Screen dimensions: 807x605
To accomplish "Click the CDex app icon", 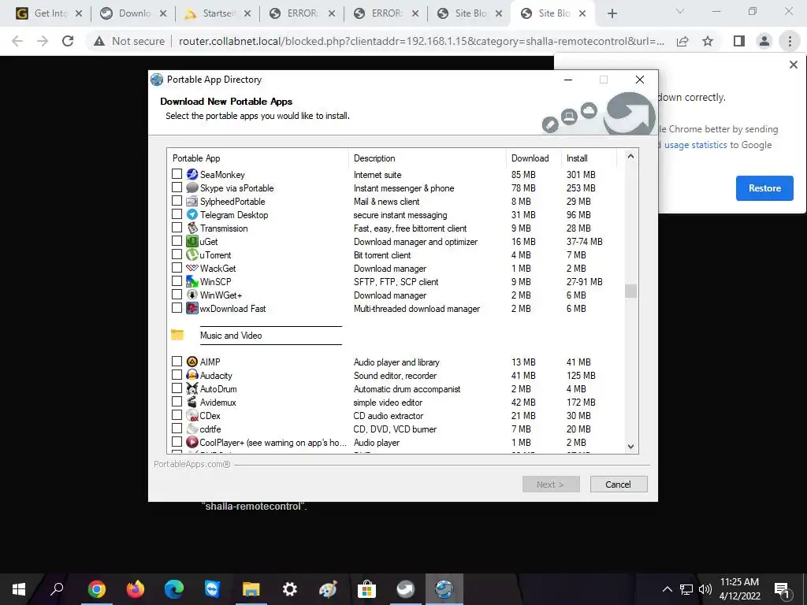I will tap(192, 415).
